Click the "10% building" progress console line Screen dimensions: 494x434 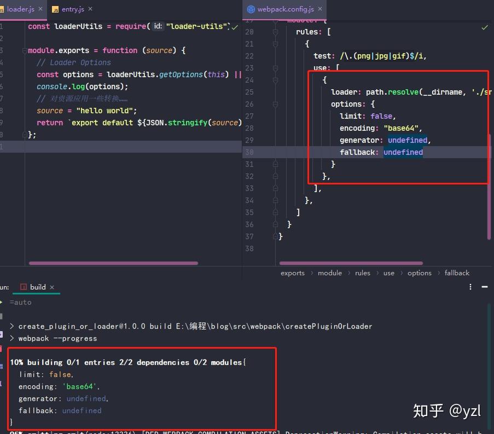point(128,363)
